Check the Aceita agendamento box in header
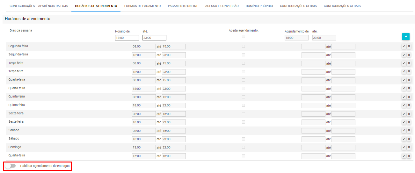415x173 pixels. coord(244,36)
